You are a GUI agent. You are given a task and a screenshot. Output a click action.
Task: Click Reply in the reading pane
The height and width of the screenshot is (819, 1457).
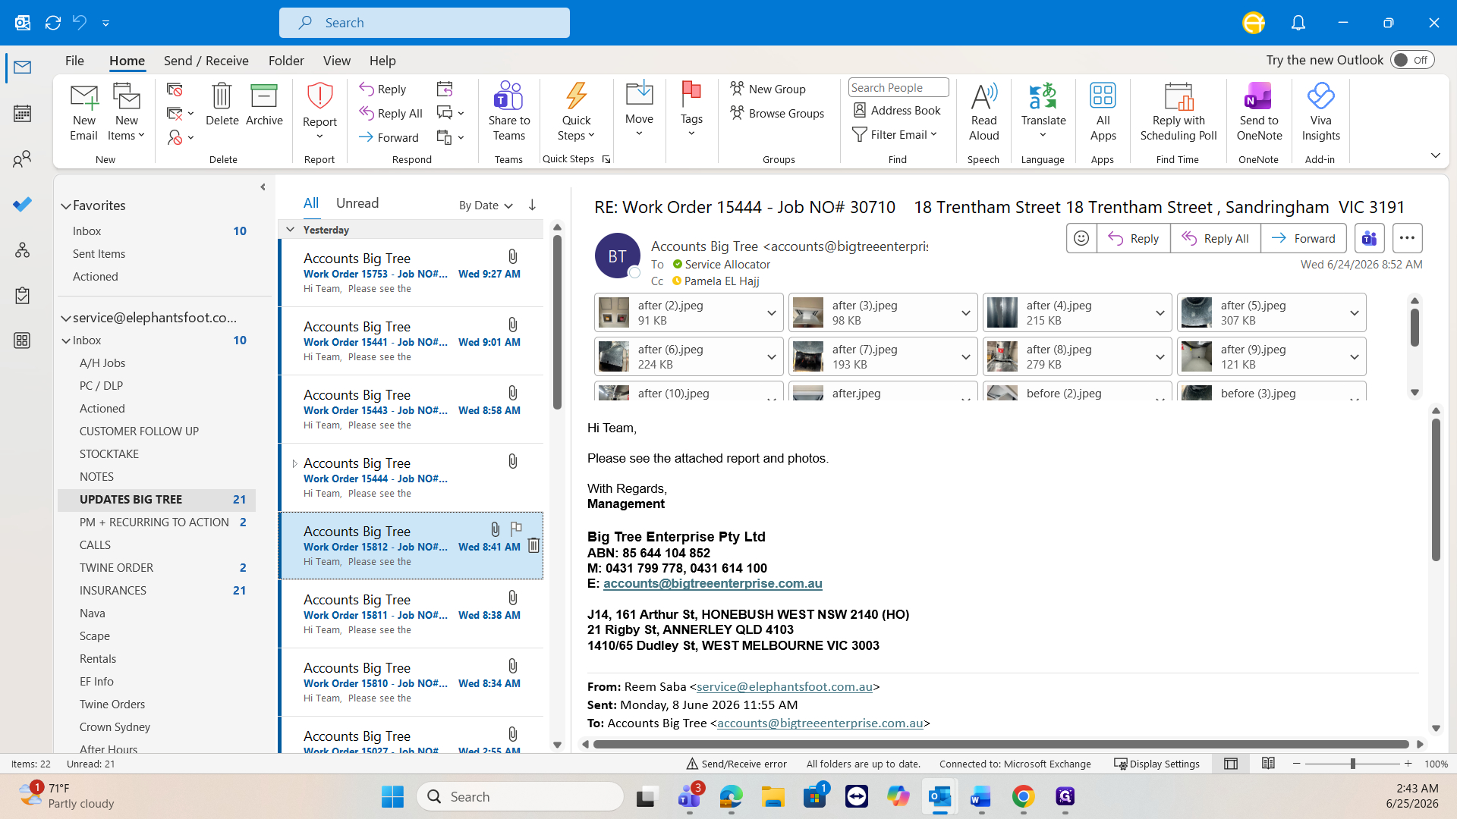point(1133,238)
